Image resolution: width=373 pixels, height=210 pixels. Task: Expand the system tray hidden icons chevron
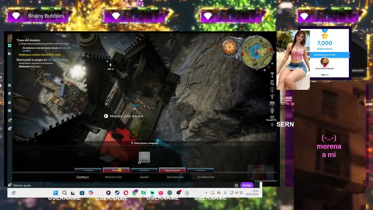(206, 193)
